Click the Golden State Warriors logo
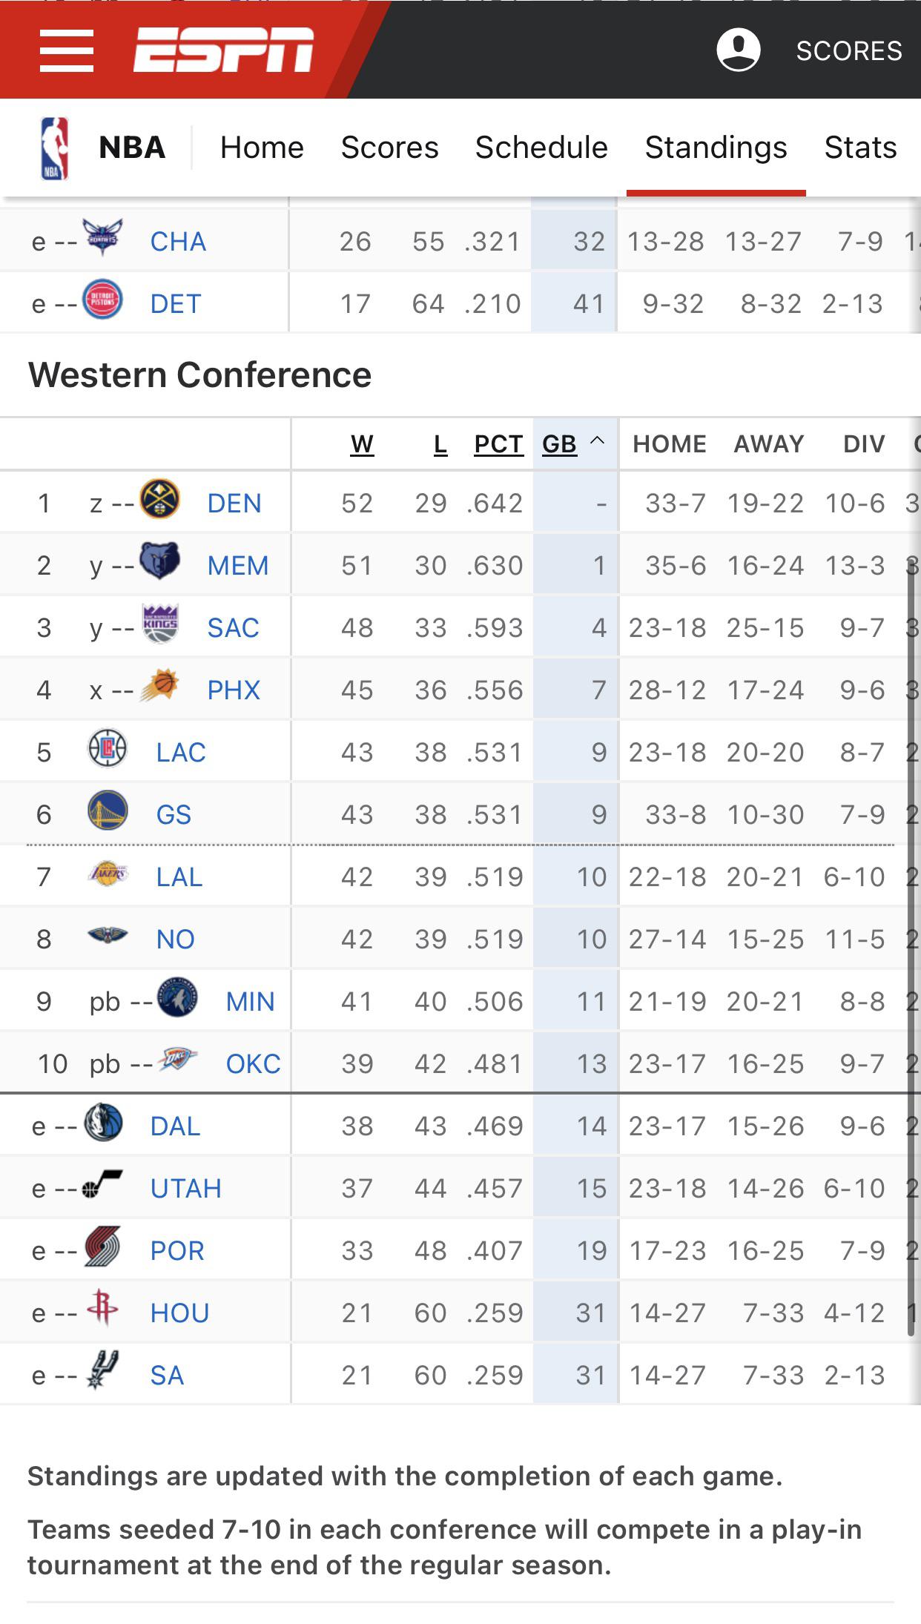Viewport: 921px width, 1624px height. [108, 811]
